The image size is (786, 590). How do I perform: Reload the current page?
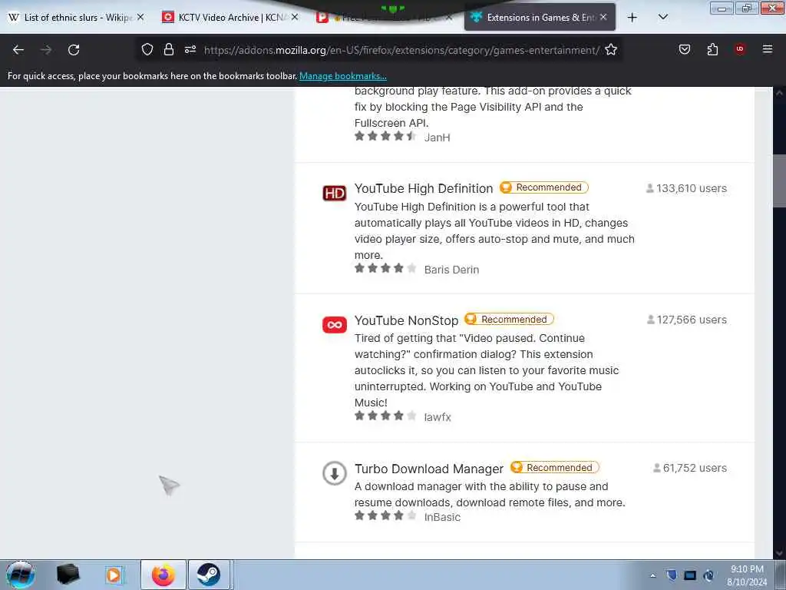(x=74, y=50)
